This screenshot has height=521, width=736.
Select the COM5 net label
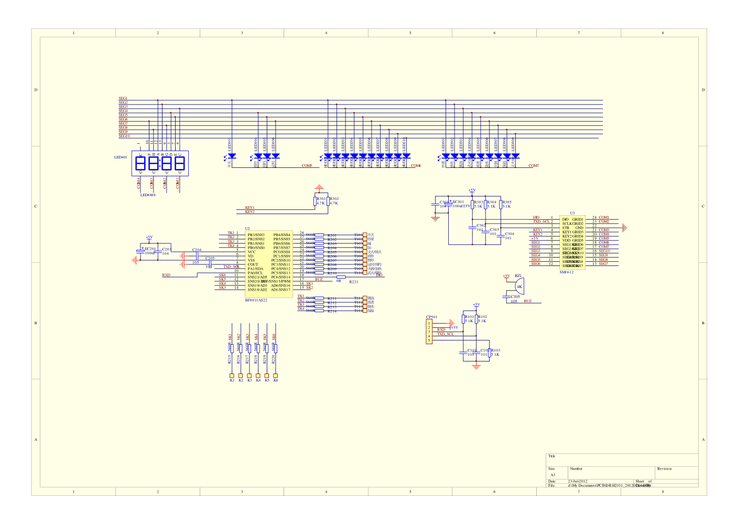coord(307,165)
